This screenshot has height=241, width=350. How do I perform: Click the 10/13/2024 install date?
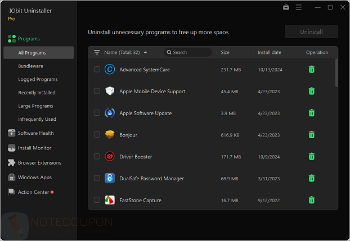[x=270, y=70]
